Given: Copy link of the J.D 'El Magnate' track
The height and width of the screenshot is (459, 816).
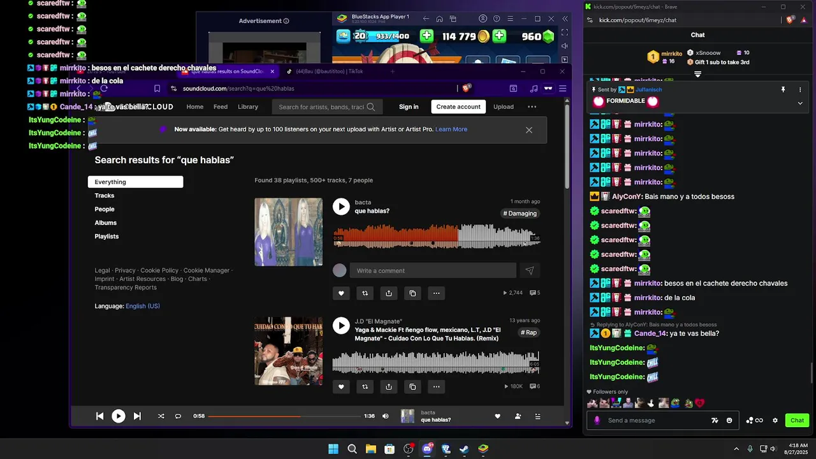Looking at the screenshot, I should click(x=412, y=386).
